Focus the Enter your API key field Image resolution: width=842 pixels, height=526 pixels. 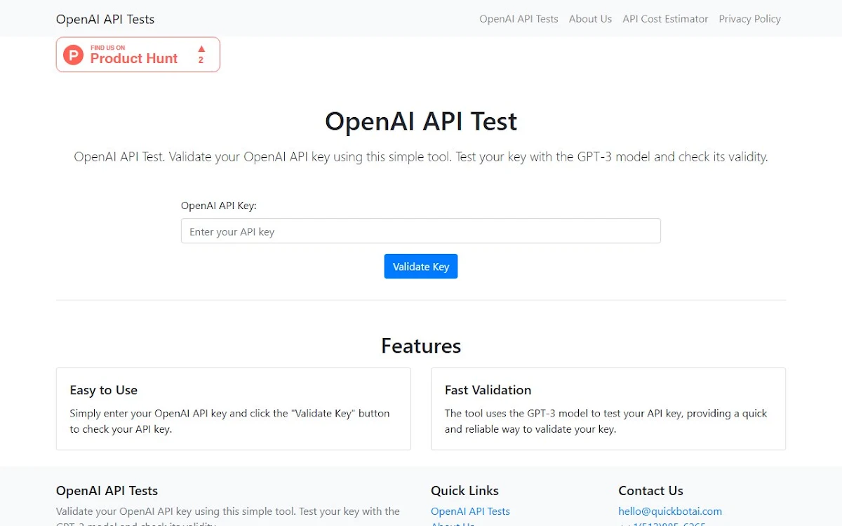point(421,231)
